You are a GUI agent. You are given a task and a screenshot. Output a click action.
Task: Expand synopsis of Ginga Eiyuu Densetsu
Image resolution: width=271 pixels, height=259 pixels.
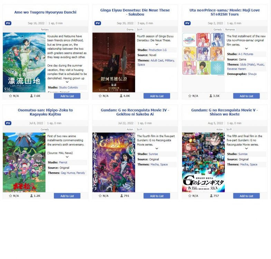(157, 45)
